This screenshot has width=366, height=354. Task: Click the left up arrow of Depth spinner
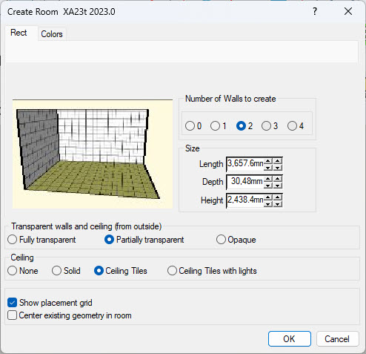click(268, 179)
